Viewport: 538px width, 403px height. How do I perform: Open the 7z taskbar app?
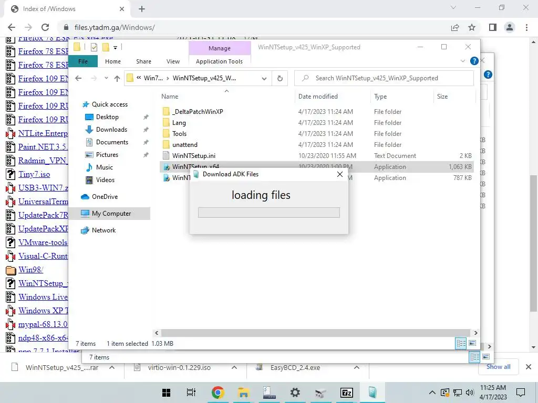coord(347,393)
